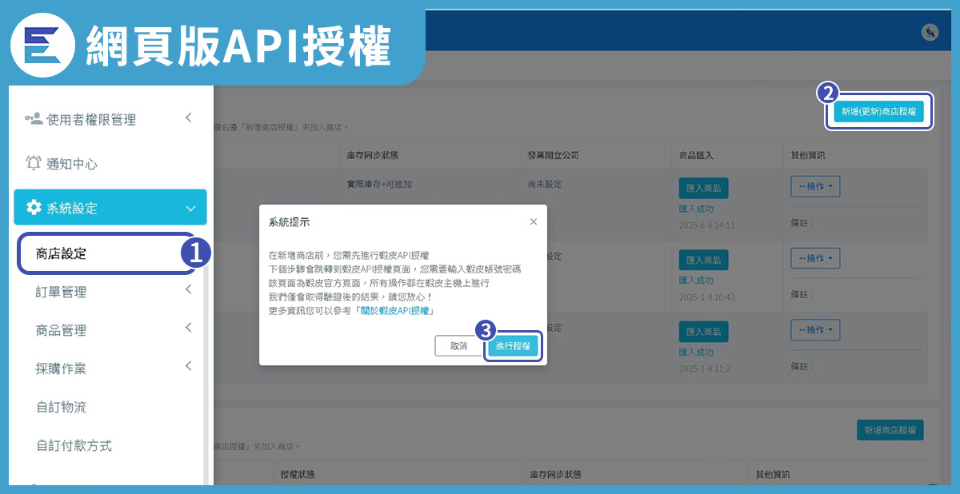Click the user avatar icon in top header
Image resolution: width=960 pixels, height=494 pixels.
coord(930,32)
